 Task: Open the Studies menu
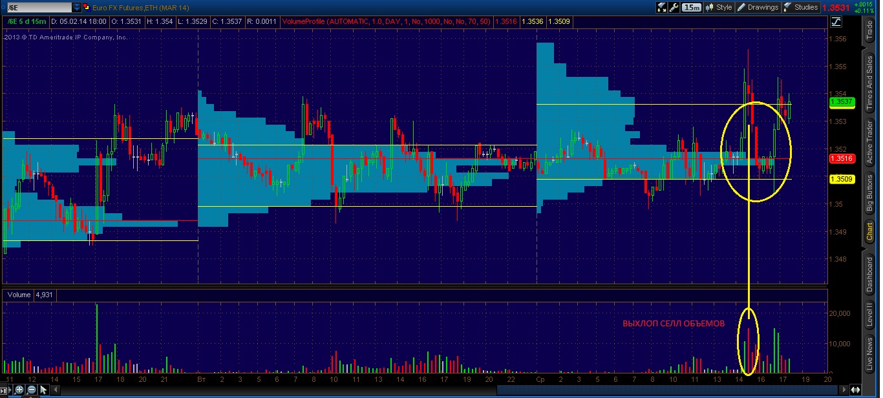click(x=801, y=7)
